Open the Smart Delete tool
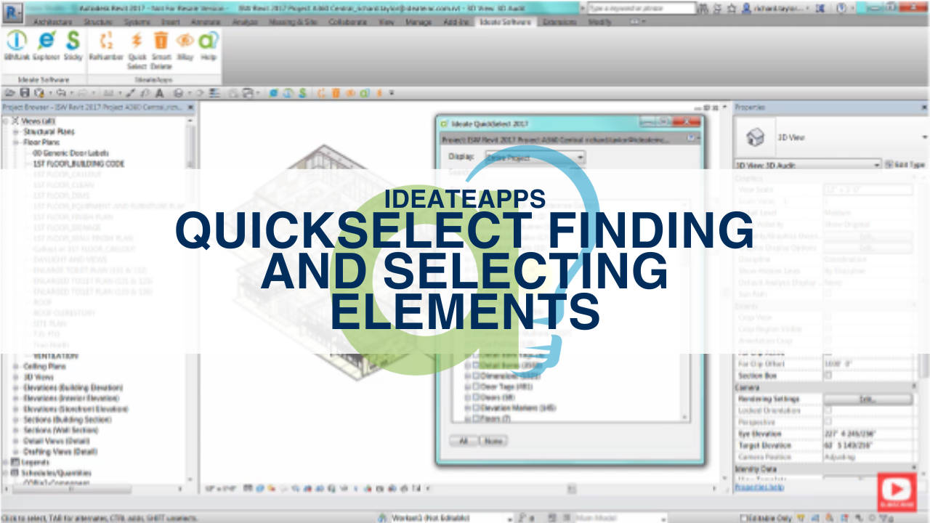The width and height of the screenshot is (930, 523). pyautogui.click(x=161, y=49)
